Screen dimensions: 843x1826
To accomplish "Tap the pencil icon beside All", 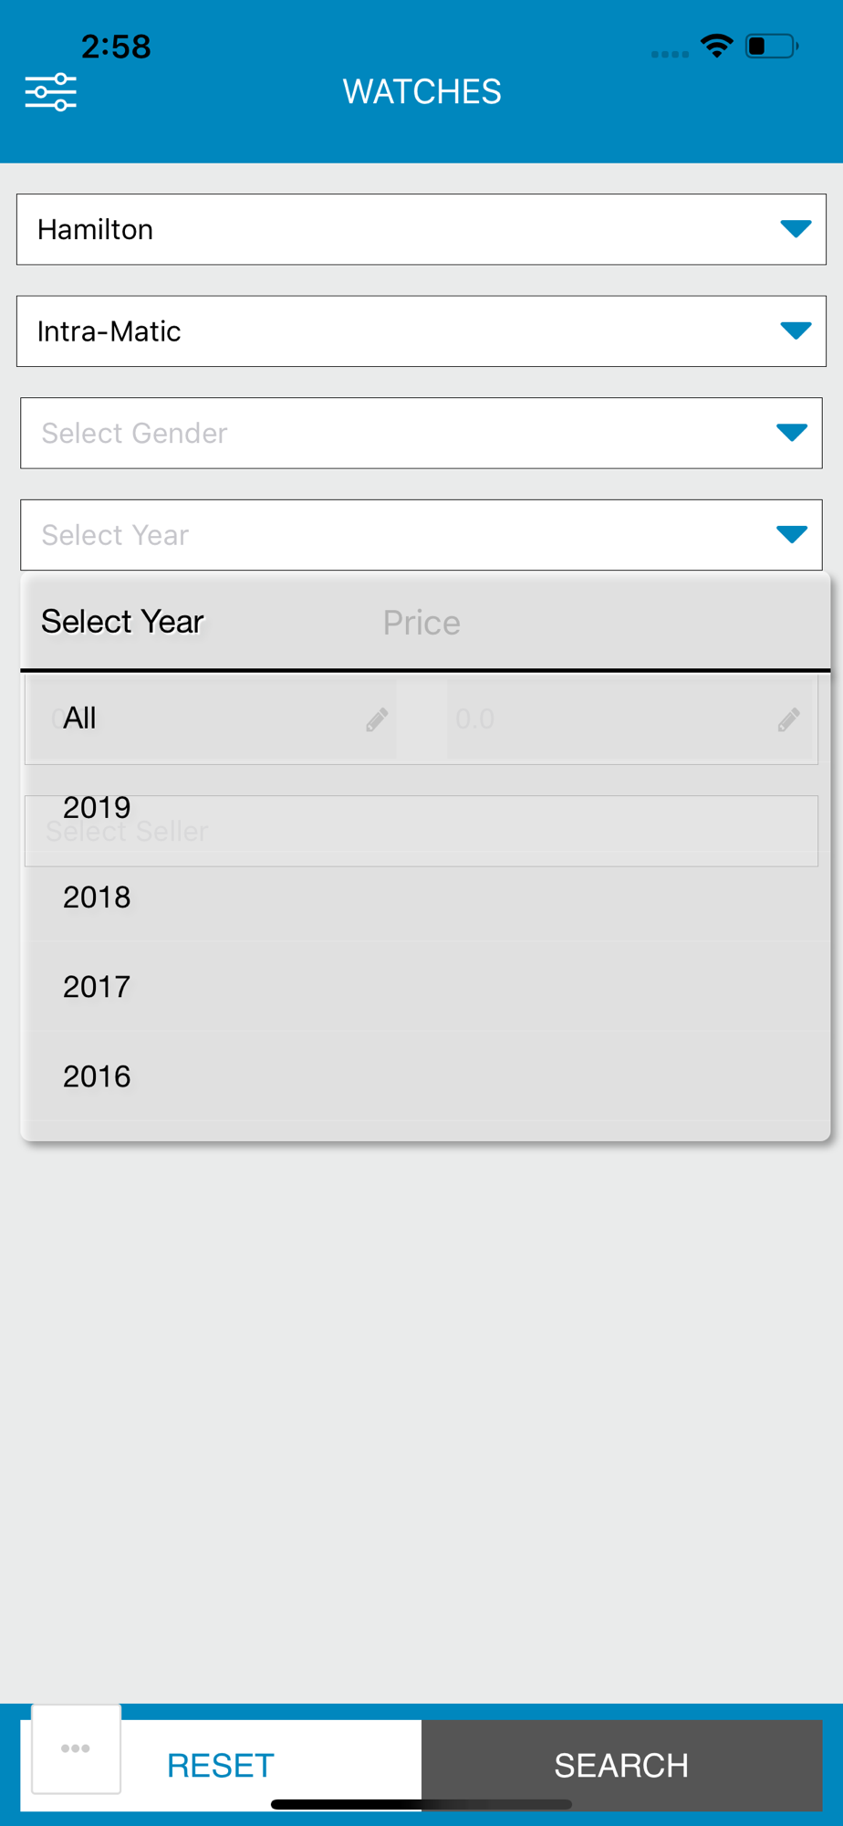I will [377, 720].
